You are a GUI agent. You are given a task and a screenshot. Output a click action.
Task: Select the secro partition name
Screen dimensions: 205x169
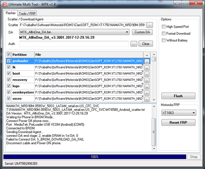click(x=17, y=99)
